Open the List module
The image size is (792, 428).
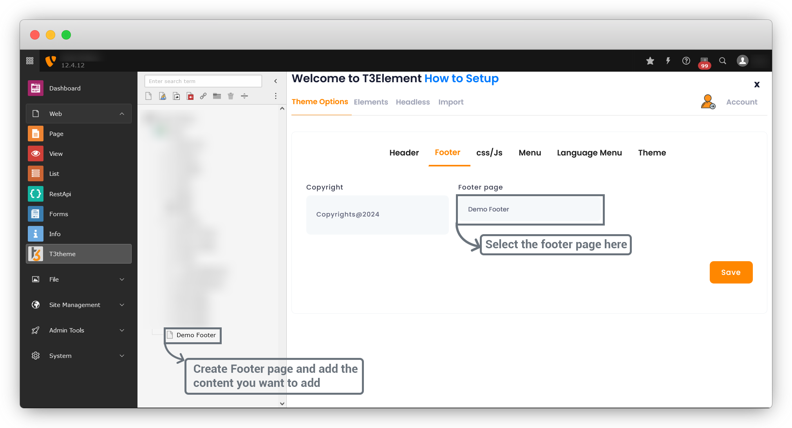78,173
